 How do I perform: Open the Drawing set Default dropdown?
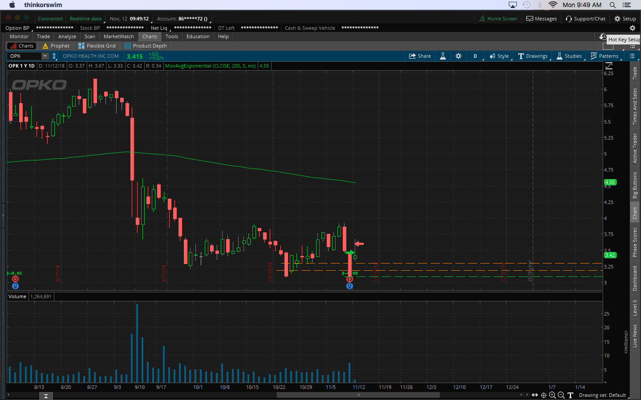click(x=602, y=395)
